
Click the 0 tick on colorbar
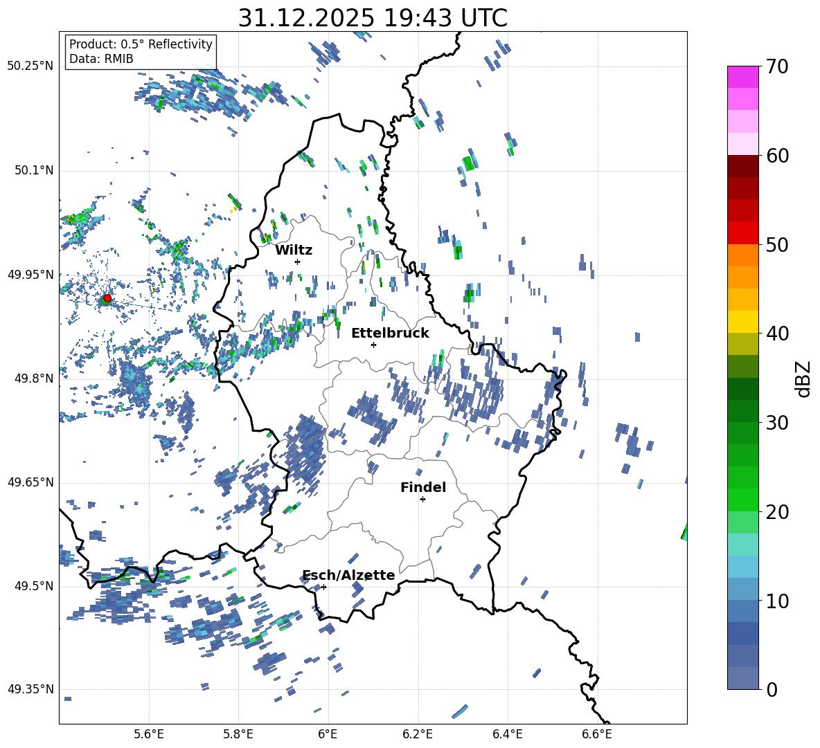(x=772, y=689)
